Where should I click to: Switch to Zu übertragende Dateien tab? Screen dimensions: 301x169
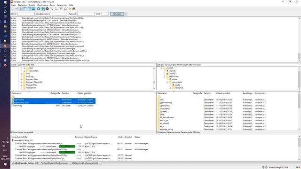[25, 163]
